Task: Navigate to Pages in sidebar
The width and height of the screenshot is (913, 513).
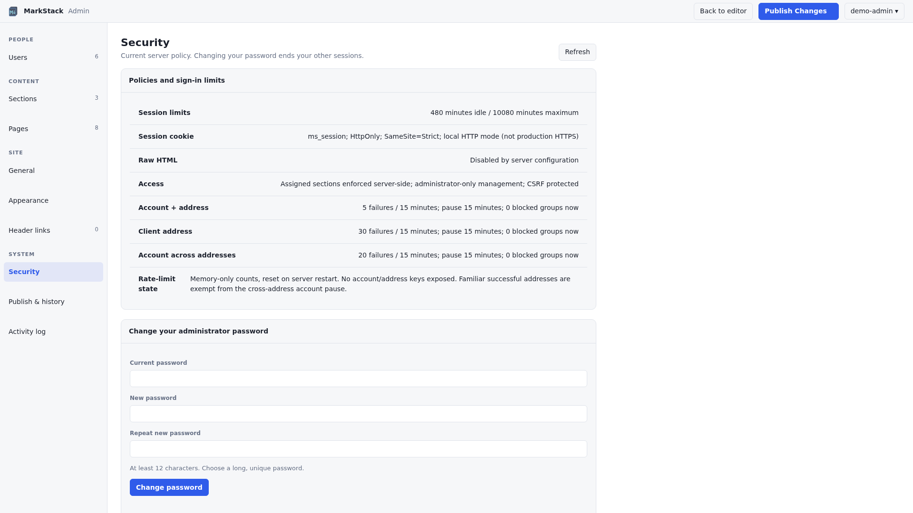Action: [53, 129]
